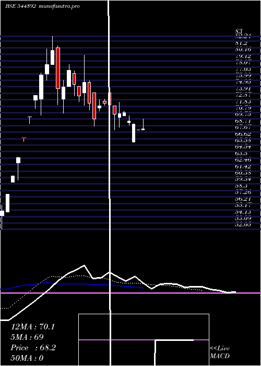The width and height of the screenshot is (261, 366).
Task: Click the 81.2 price axis label
Action: coord(241,43)
